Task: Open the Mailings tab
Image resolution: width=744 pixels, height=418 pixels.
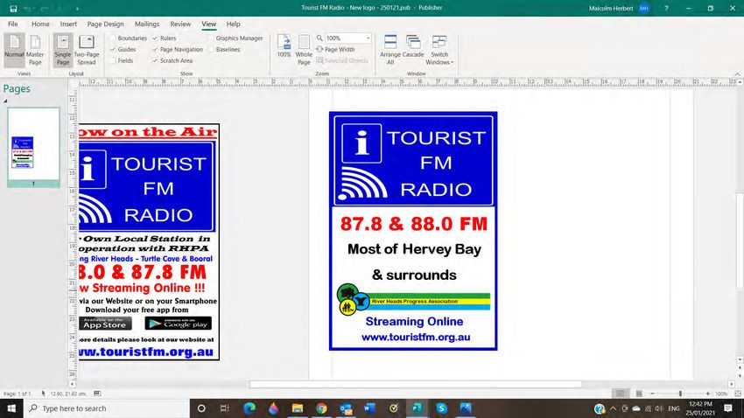Action: click(147, 24)
